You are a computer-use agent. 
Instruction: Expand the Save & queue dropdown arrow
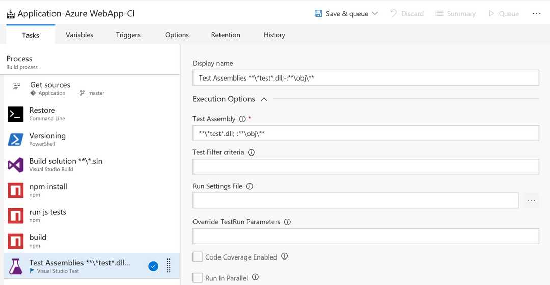[x=375, y=14]
